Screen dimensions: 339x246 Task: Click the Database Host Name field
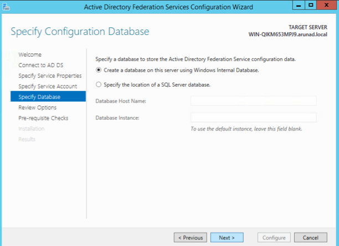[253, 101]
